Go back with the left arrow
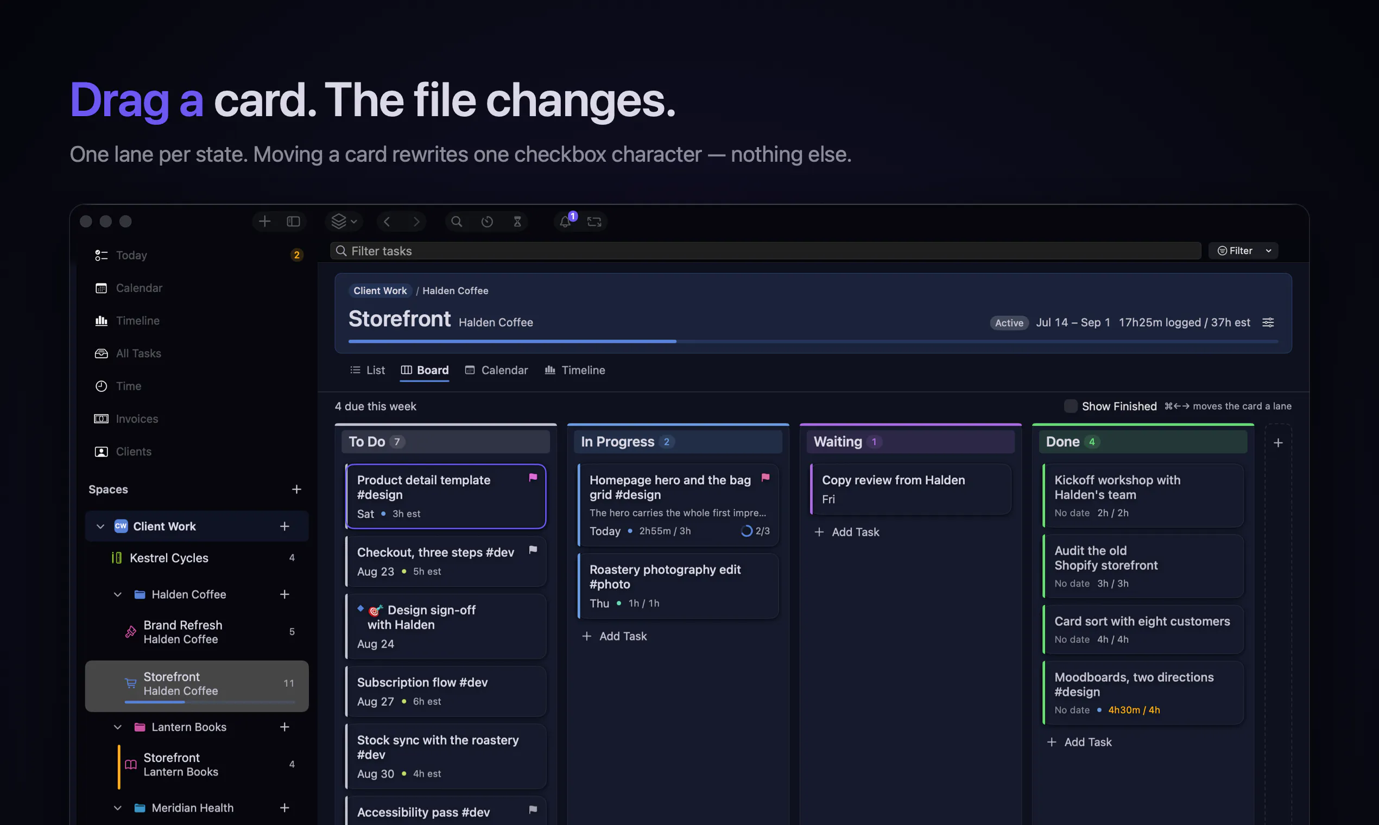 387,221
